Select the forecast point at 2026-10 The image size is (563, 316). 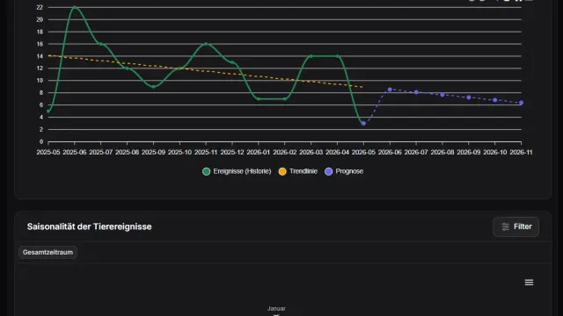[494, 100]
